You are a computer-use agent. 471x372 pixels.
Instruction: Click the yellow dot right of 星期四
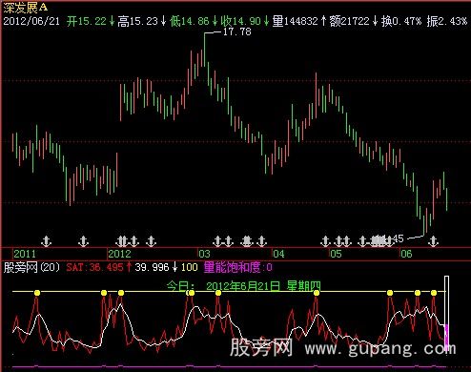[x=390, y=293]
